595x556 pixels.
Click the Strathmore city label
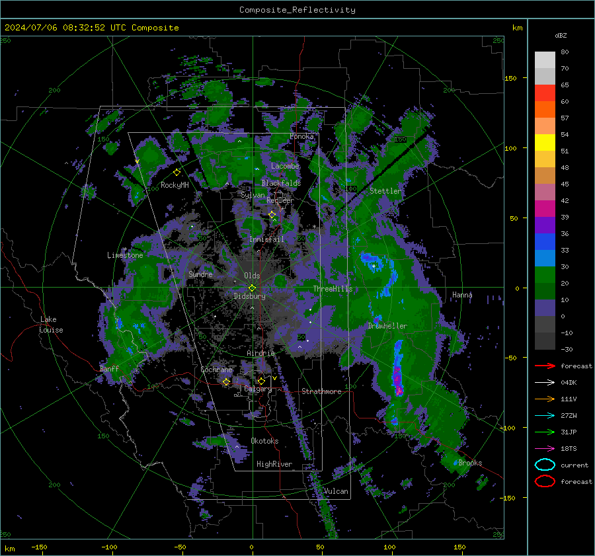click(x=321, y=391)
